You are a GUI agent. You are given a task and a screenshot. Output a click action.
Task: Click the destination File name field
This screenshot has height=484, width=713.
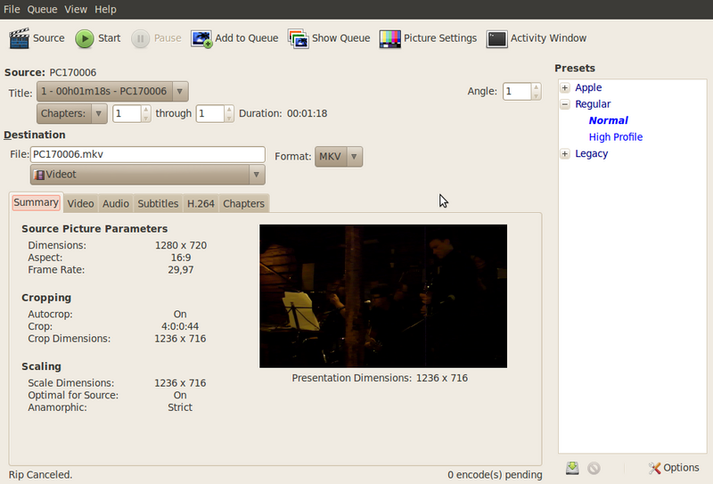tap(147, 155)
